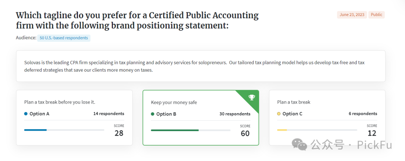
Task: Click the "50 U.S.-based respondents" audience tag
Action: point(64,38)
